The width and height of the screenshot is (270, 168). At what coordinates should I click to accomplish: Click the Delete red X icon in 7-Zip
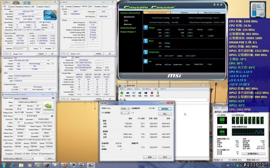click(x=152, y=93)
